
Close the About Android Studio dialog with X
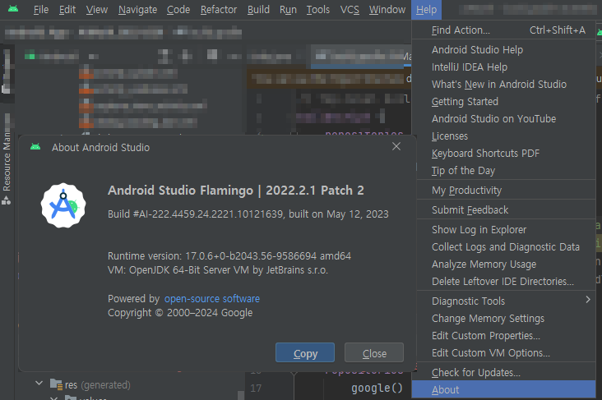click(396, 146)
